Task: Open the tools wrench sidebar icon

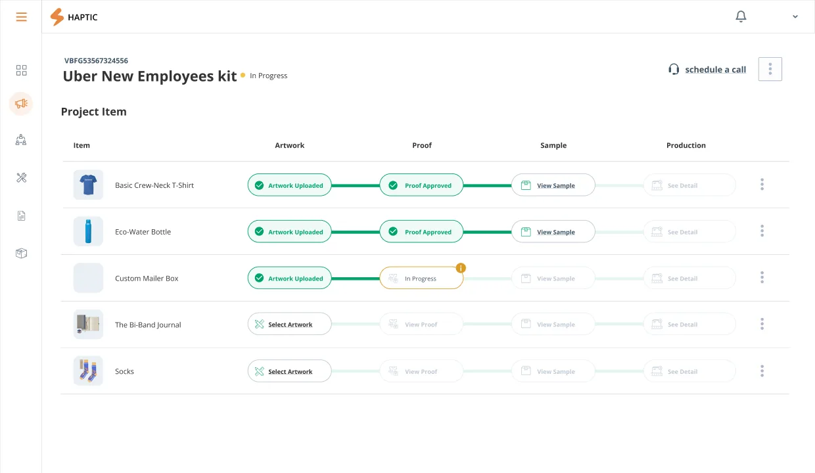Action: point(21,177)
